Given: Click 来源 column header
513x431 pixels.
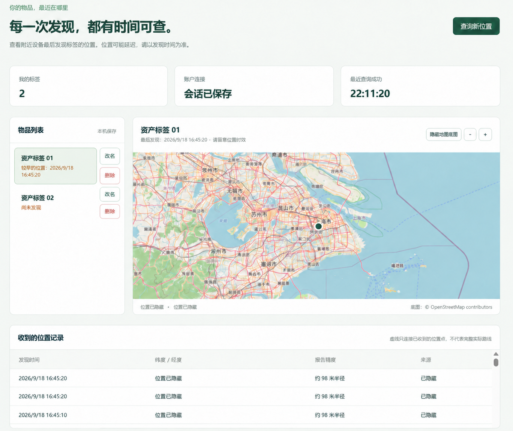Looking at the screenshot, I should (x=426, y=360).
